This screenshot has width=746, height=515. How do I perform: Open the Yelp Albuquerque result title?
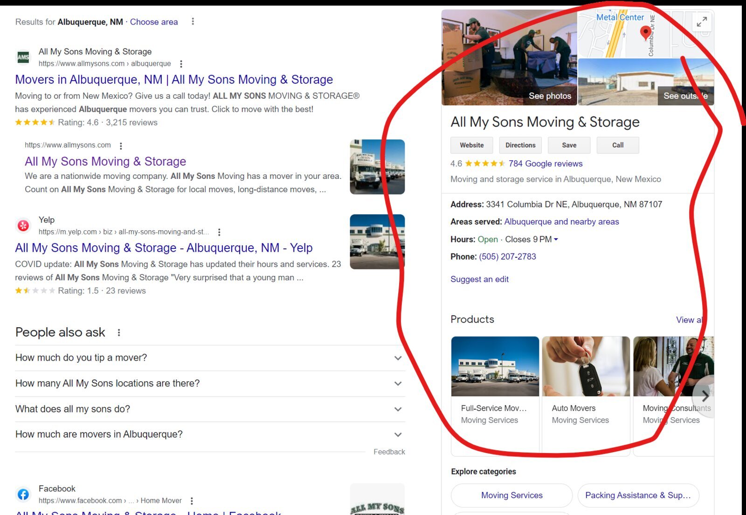point(164,248)
